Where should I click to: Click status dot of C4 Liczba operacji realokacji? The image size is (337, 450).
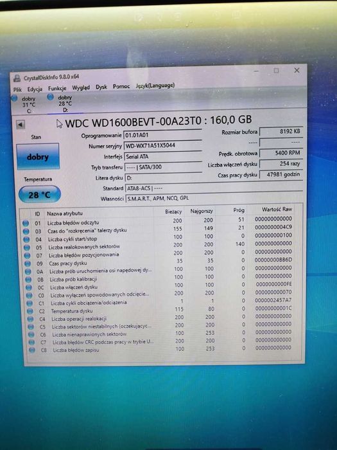pyautogui.click(x=30, y=319)
